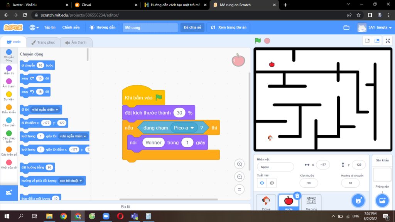Click the Xem trang Dự án button

228,28
